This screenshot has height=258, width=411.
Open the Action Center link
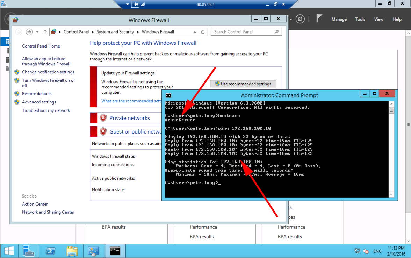tap(35, 204)
